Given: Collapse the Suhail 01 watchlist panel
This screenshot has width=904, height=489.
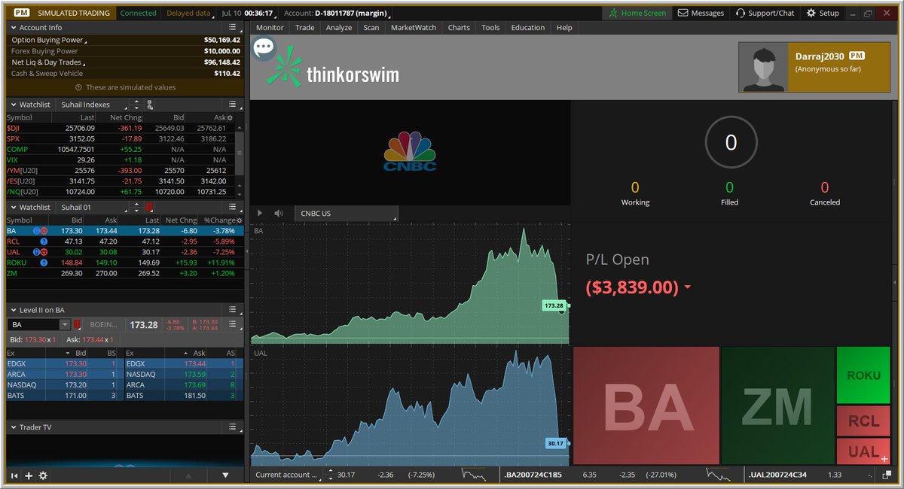Looking at the screenshot, I should point(13,207).
